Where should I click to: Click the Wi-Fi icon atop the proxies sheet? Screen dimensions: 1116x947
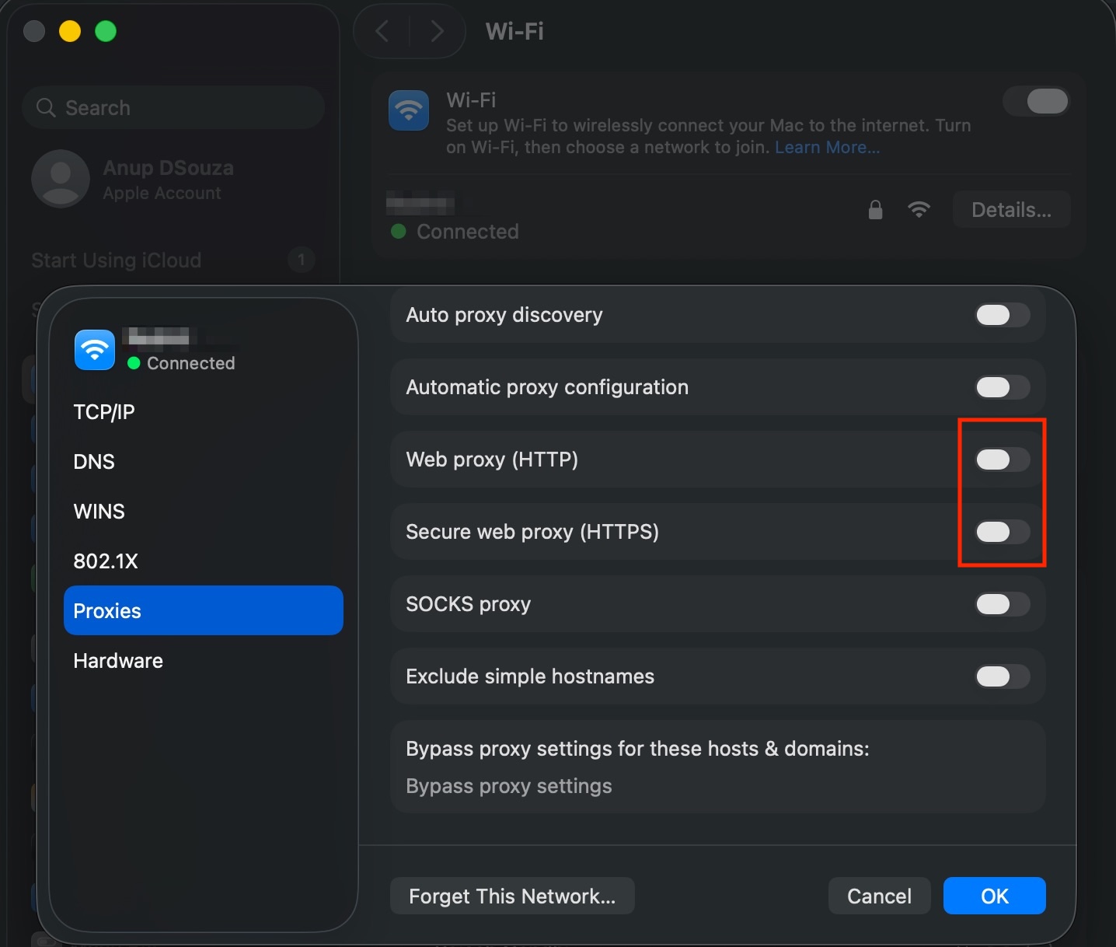(94, 350)
